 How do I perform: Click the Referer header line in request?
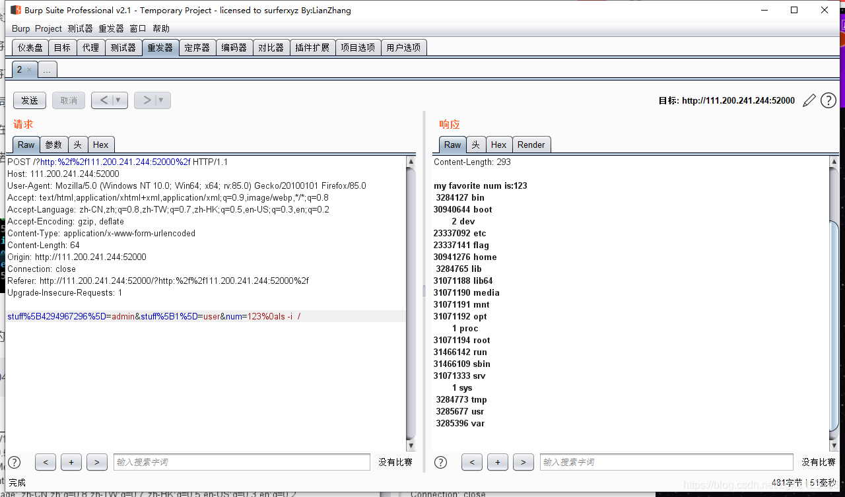coord(158,281)
